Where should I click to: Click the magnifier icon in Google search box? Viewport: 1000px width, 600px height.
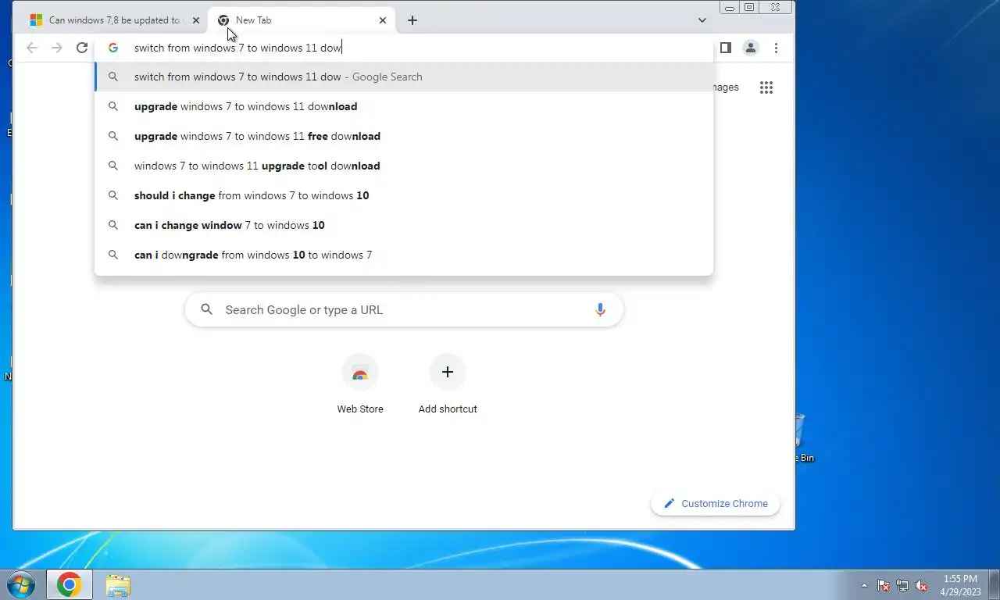(207, 310)
